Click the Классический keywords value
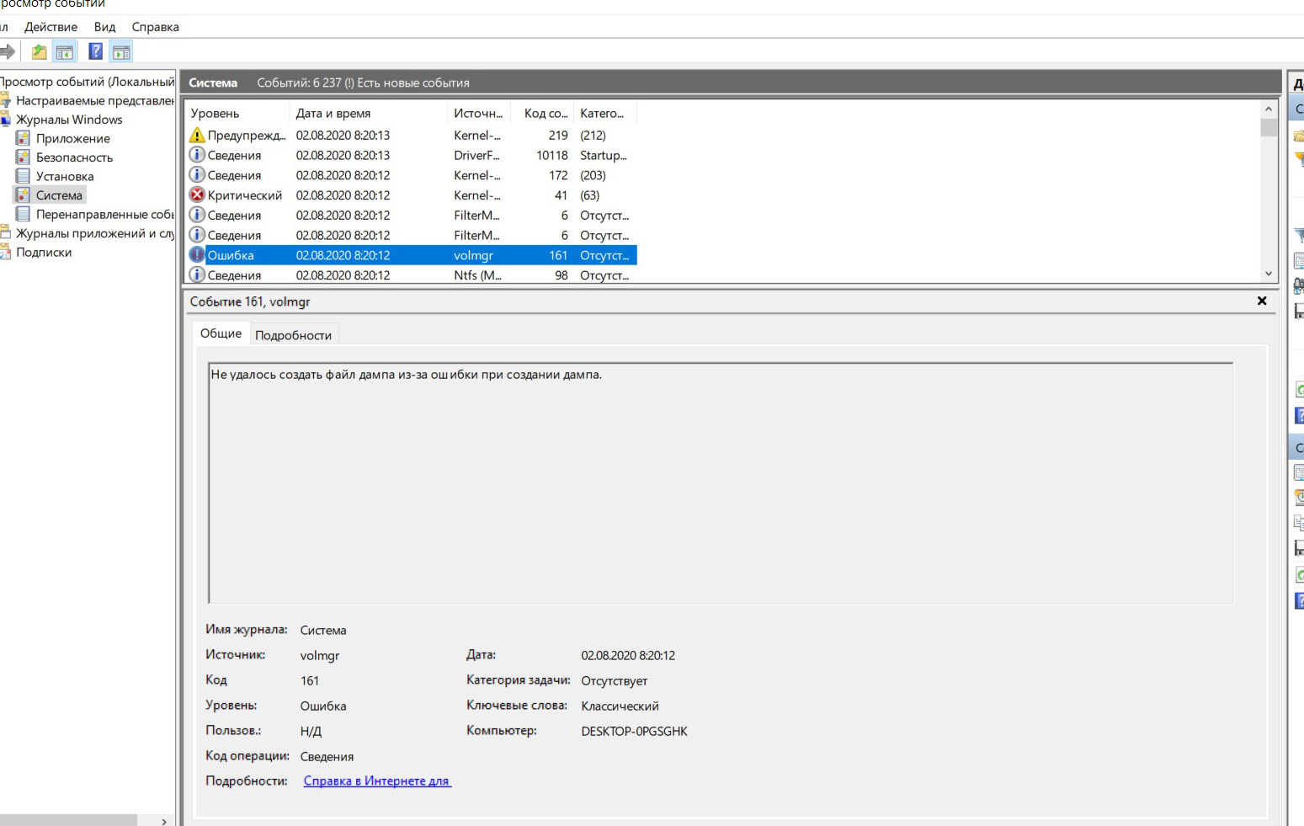1304x826 pixels. click(620, 706)
